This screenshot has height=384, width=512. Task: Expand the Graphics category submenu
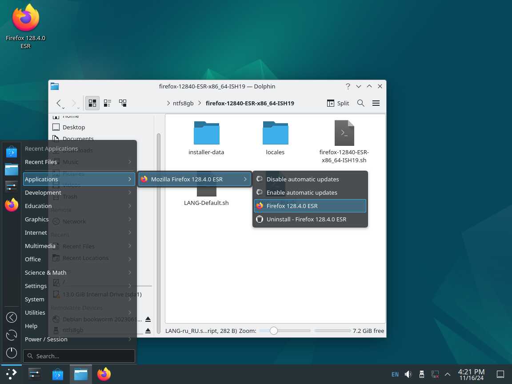tap(37, 219)
